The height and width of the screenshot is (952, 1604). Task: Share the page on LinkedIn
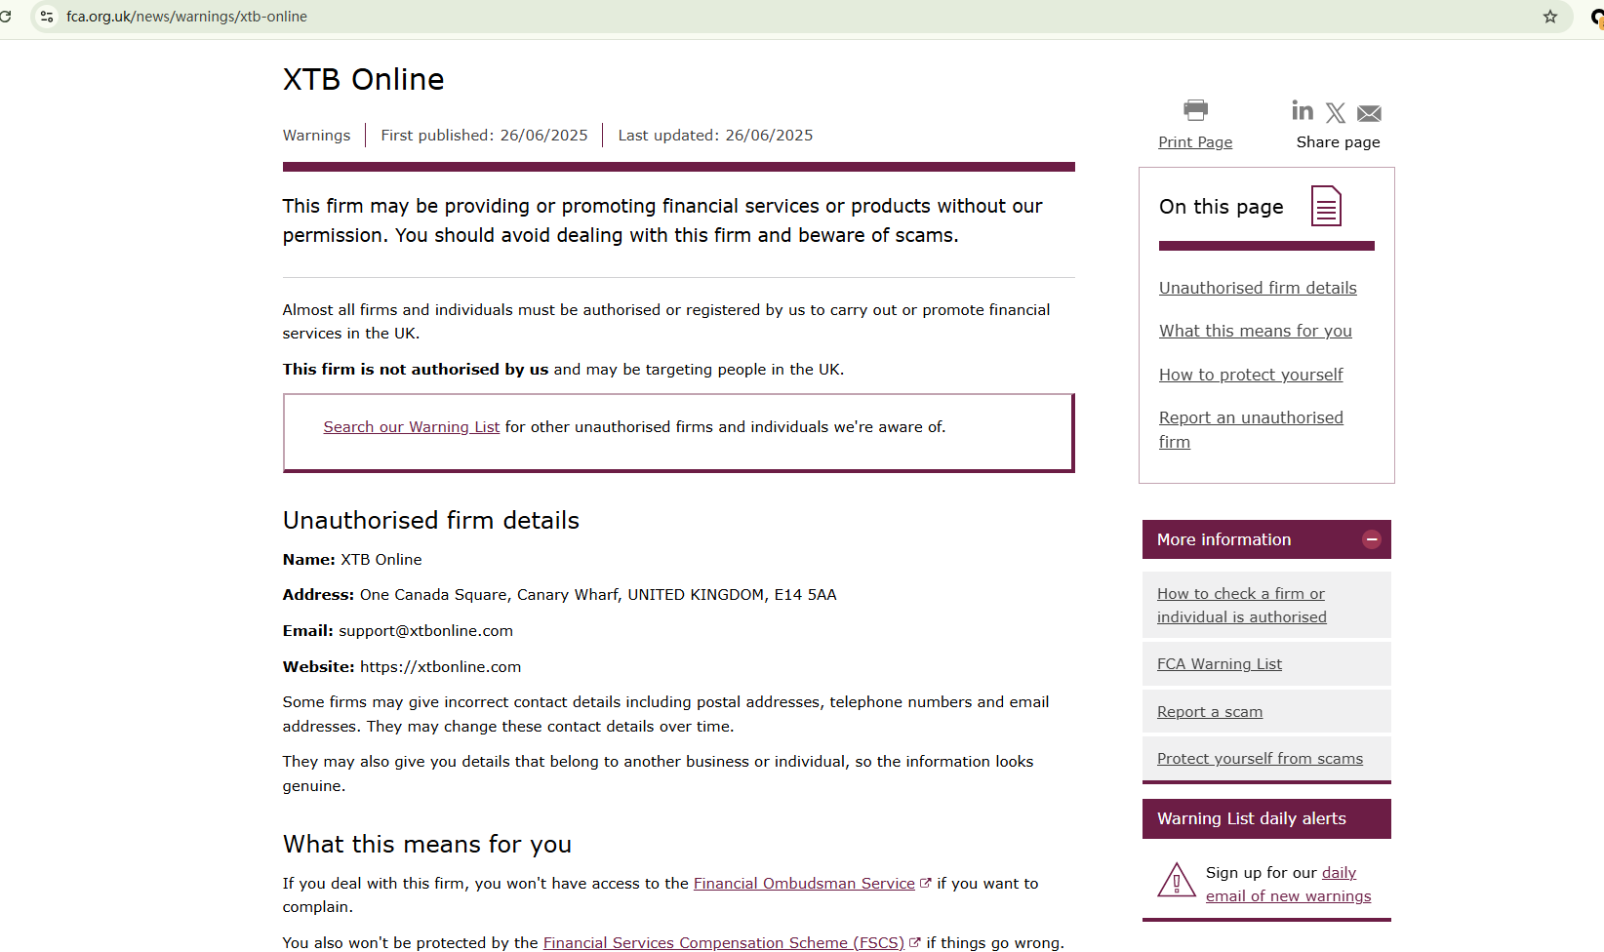click(1303, 110)
